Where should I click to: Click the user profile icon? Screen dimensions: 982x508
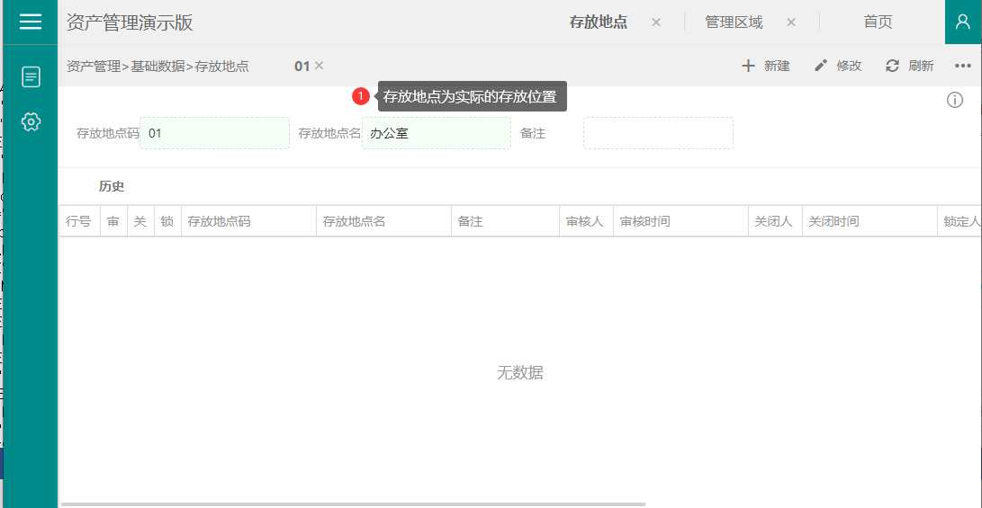tap(962, 22)
